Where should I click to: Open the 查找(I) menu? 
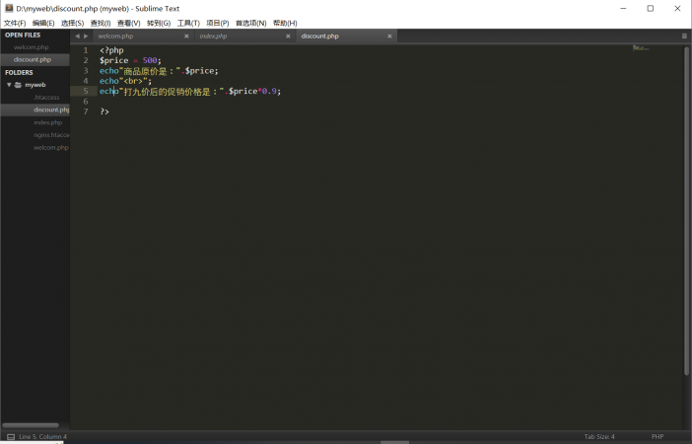pos(101,23)
